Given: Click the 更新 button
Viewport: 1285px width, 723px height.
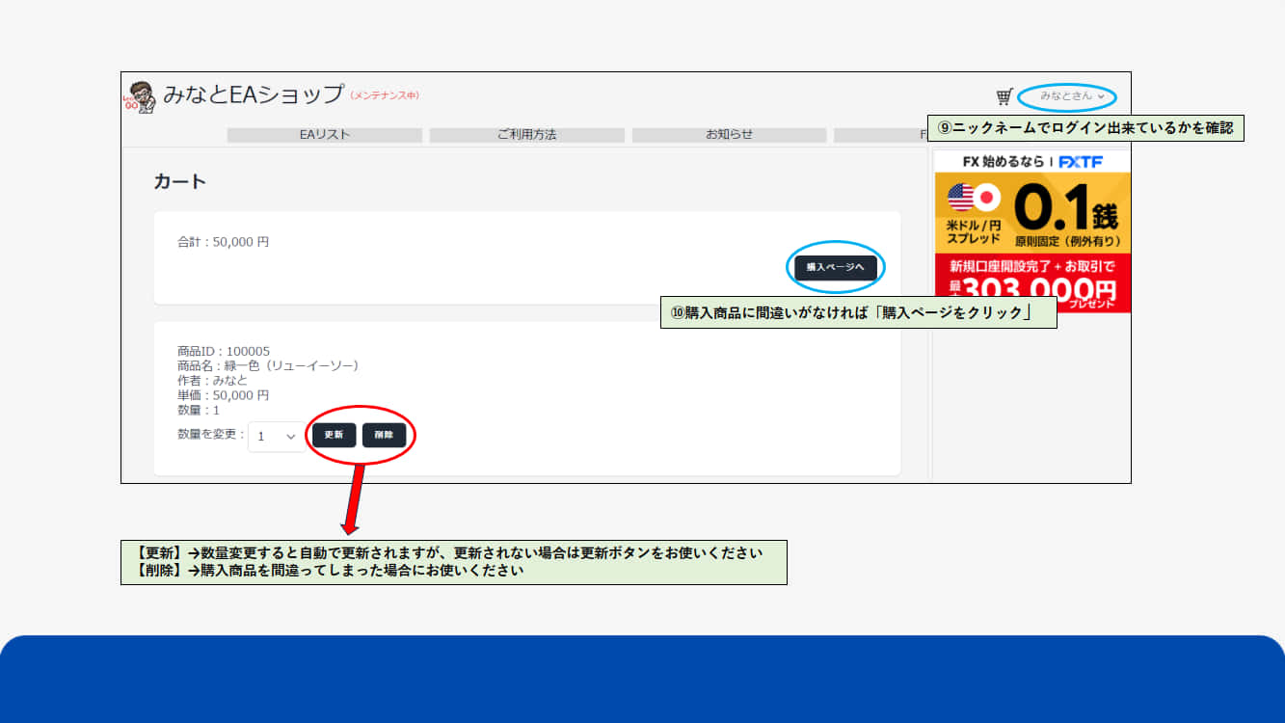Looking at the screenshot, I should [334, 435].
